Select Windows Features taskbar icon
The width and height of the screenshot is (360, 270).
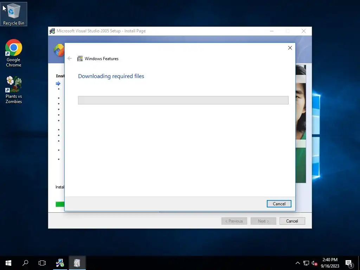pos(77,263)
